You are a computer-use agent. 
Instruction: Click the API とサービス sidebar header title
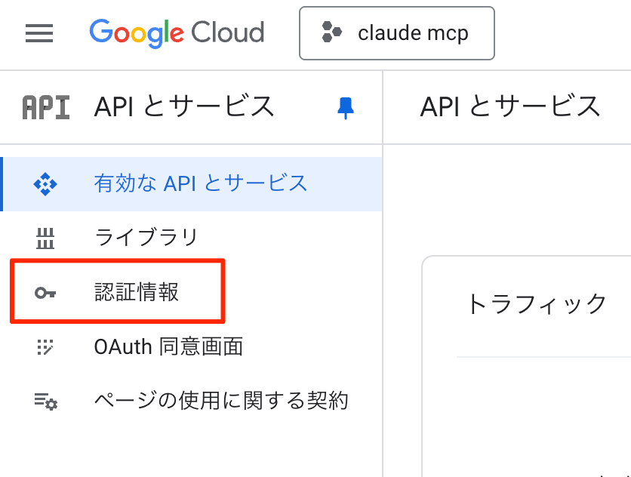(184, 108)
